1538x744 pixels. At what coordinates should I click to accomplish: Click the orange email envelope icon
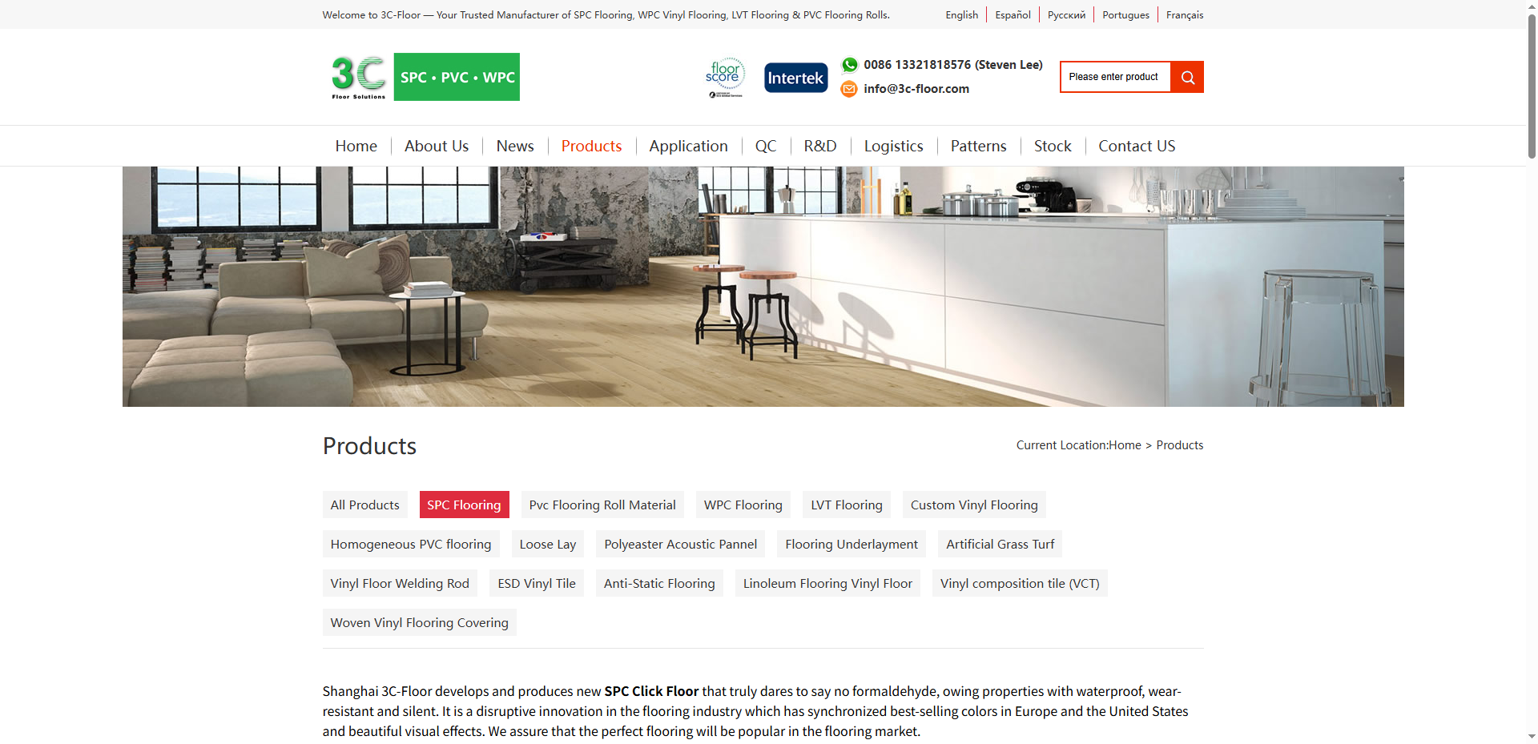click(849, 89)
